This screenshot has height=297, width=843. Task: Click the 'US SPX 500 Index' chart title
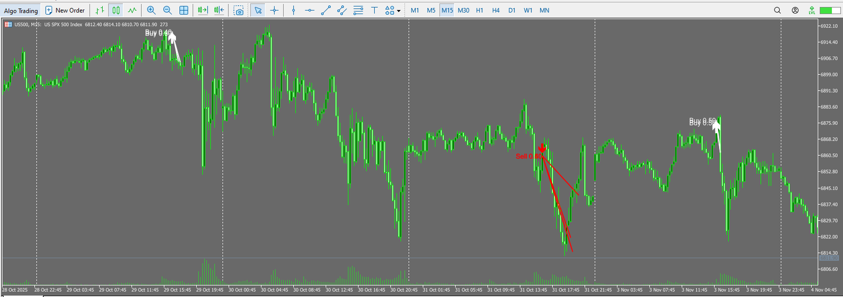pos(63,24)
